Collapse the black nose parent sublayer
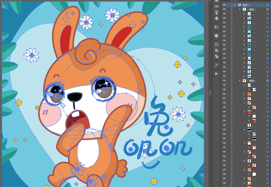271x187 pixels. 245,130
